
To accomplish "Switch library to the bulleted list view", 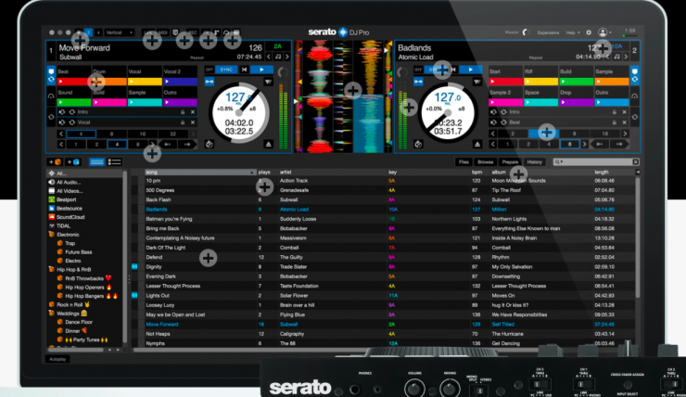I will click(115, 162).
